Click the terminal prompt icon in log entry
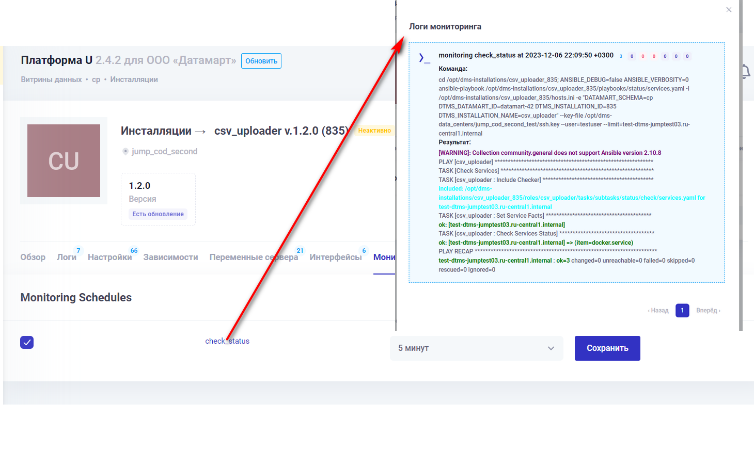754x451 pixels. click(x=424, y=58)
